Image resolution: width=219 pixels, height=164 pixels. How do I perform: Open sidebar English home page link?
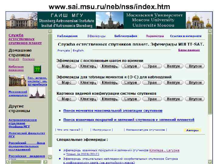coord(14,59)
